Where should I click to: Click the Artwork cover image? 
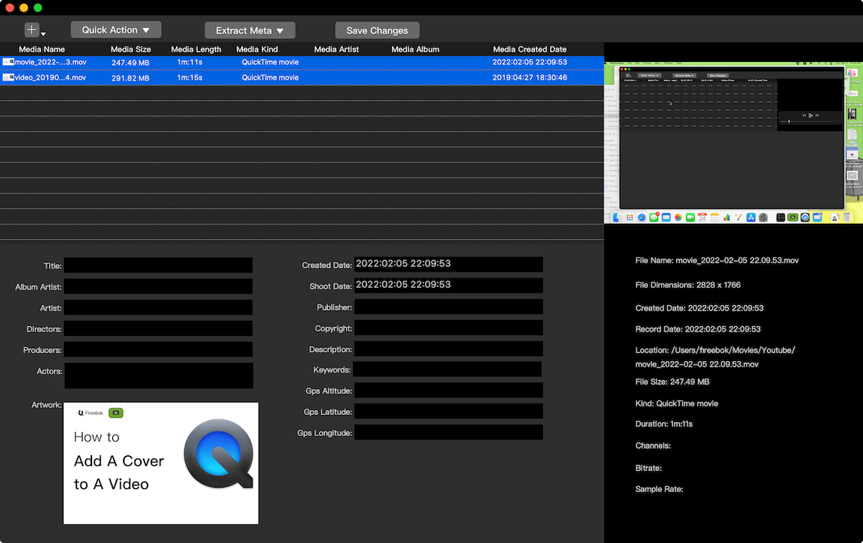[161, 463]
